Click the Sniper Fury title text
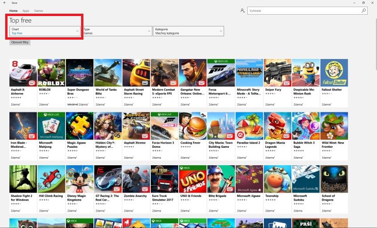 [x=273, y=90]
